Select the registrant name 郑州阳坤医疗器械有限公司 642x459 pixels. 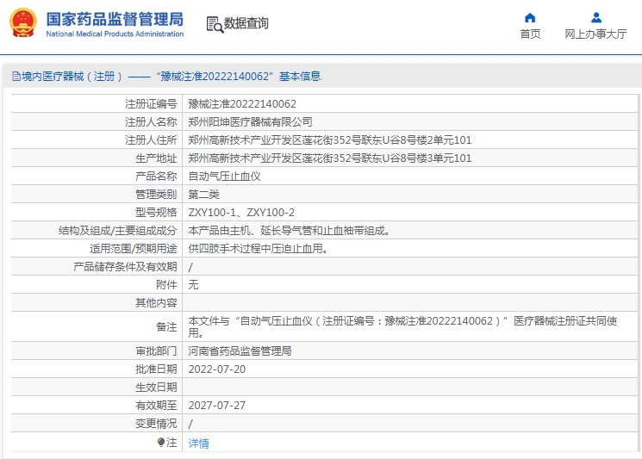click(250, 121)
